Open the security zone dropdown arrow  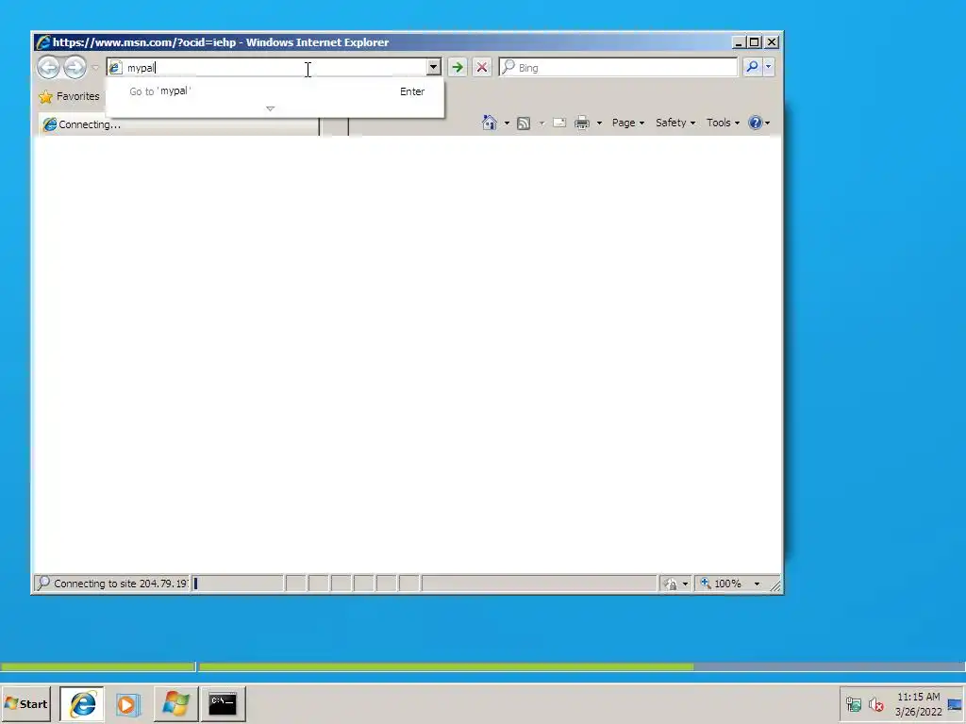coord(685,584)
